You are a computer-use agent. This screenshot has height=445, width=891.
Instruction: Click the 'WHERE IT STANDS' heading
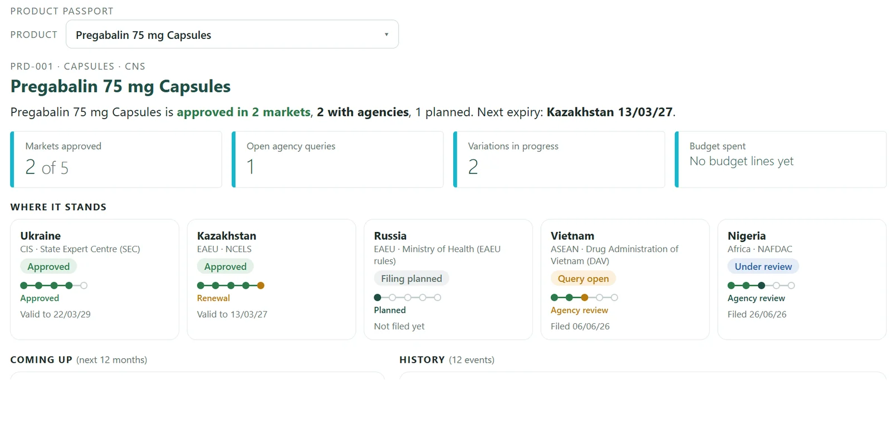pos(58,207)
